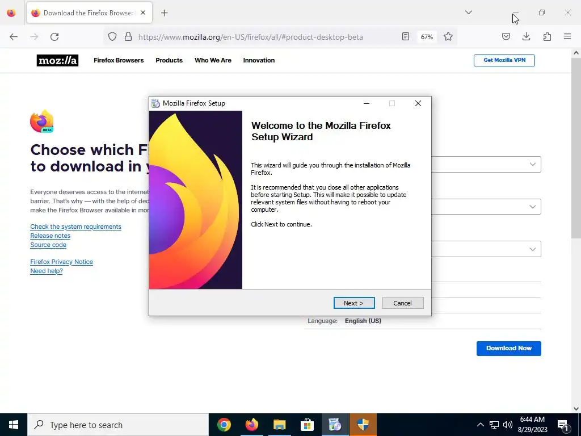Open the Pocket save icon
Screen dimensions: 581x436
coord(506,36)
